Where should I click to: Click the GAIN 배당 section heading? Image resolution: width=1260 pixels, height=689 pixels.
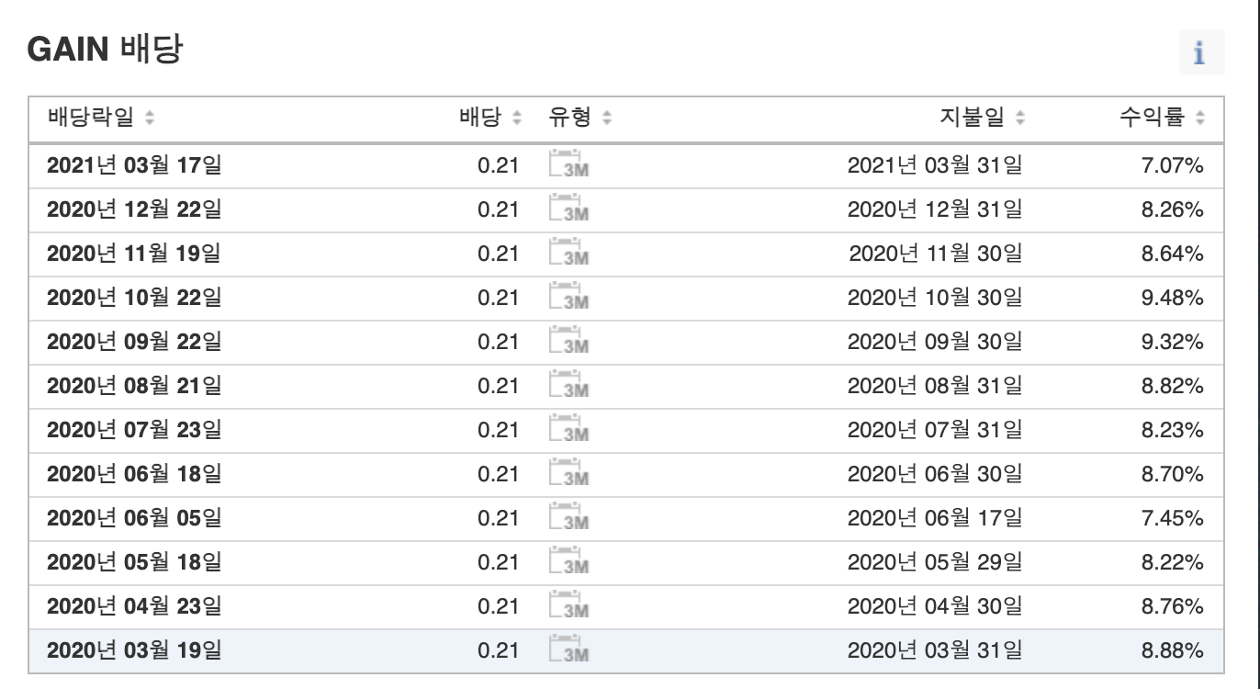104,51
